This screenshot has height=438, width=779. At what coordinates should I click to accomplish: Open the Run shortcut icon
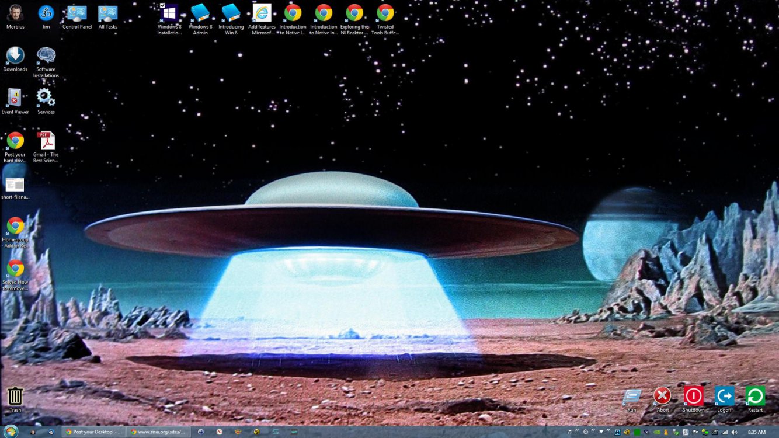point(632,396)
